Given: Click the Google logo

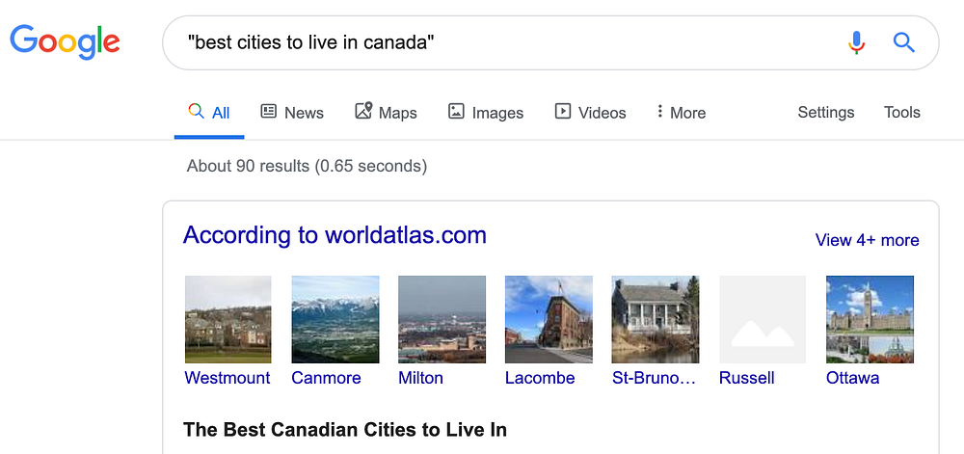Looking at the screenshot, I should [65, 41].
